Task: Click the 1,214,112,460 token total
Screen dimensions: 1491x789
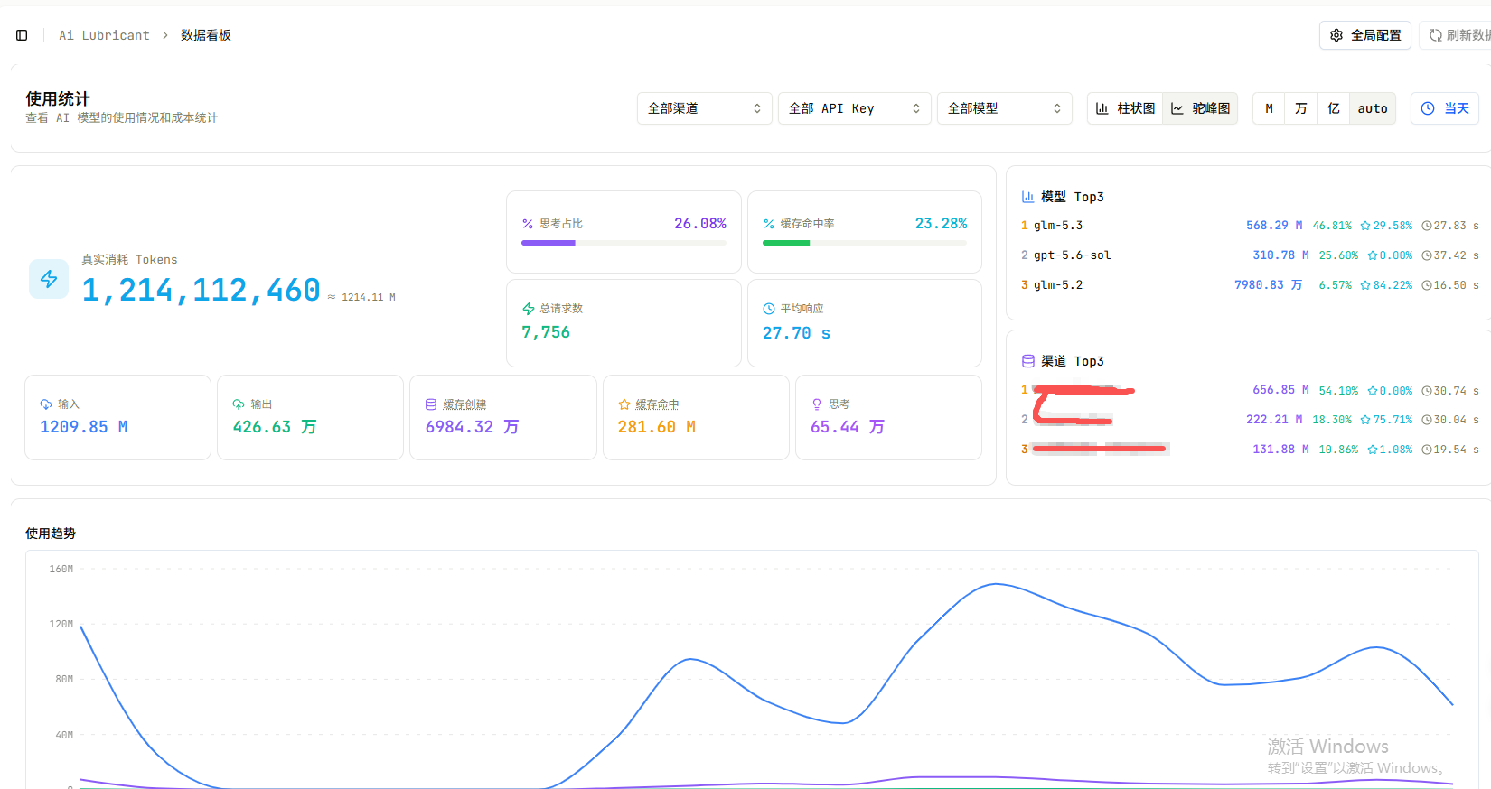Action: 202,290
